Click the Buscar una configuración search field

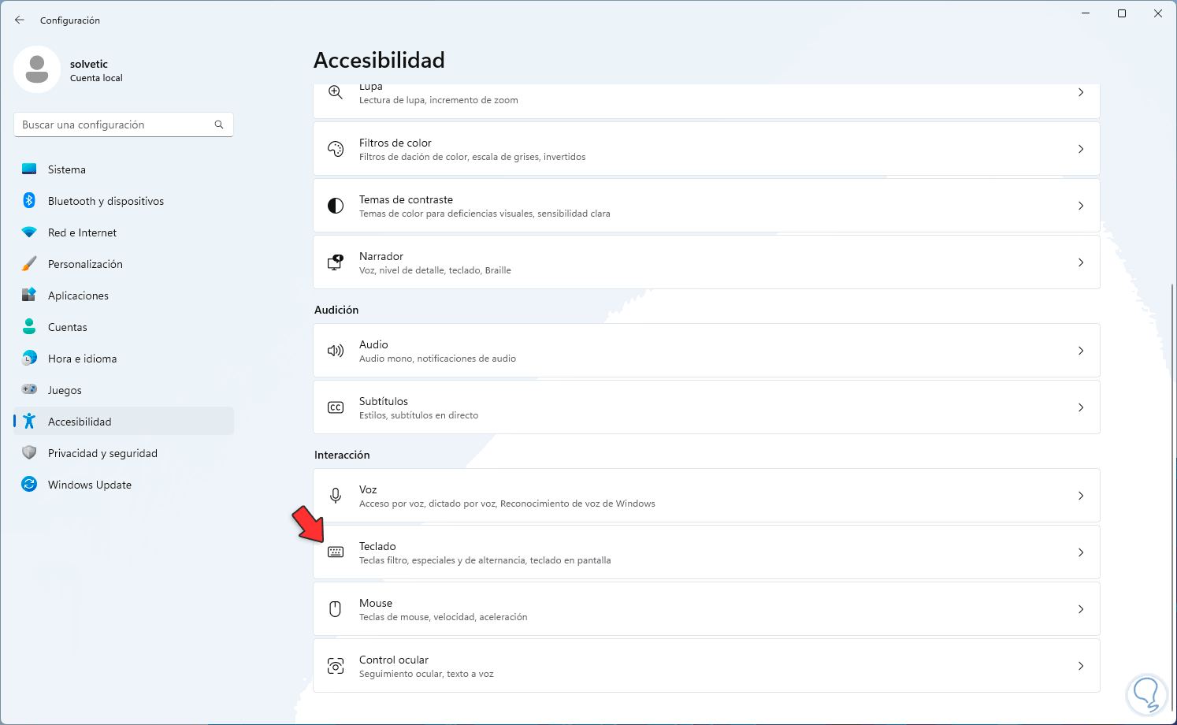pos(117,125)
